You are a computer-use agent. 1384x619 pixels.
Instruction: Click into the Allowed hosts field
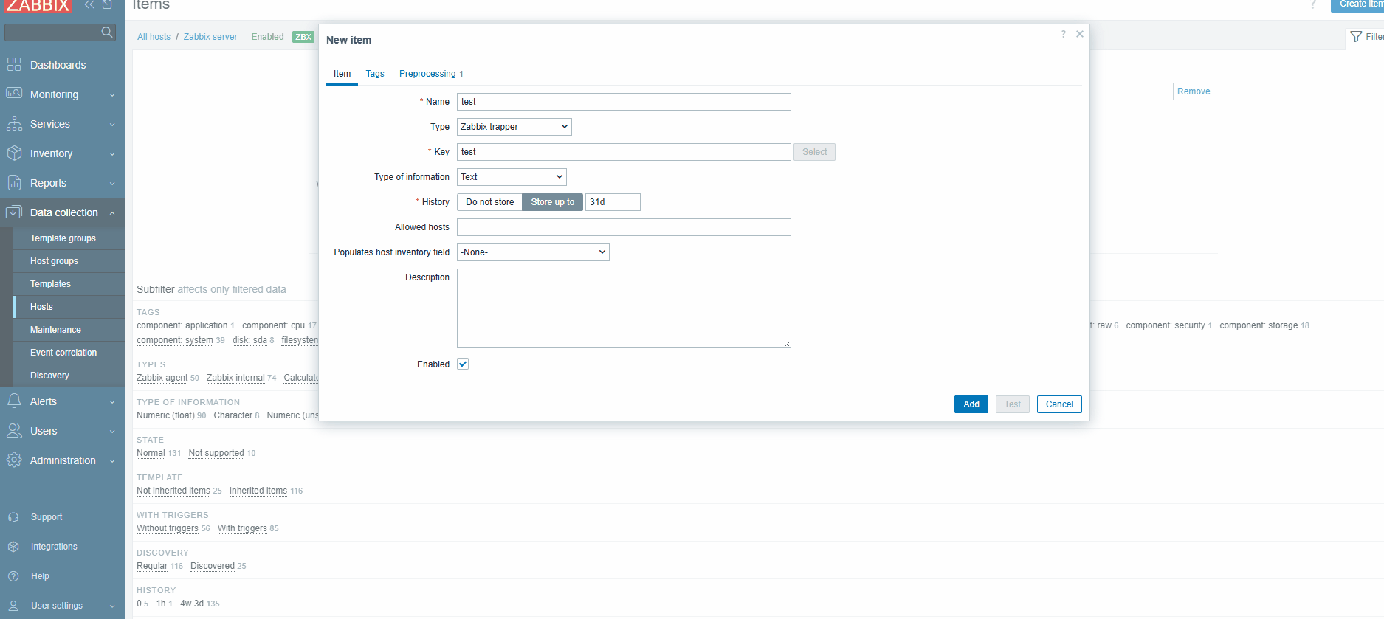point(624,227)
